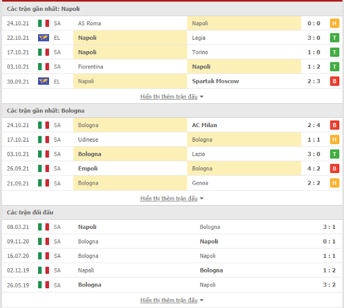This screenshot has width=344, height=308.
Task: Click the 3 : 1 score of Napoli-Bologna
Action: click(329, 227)
